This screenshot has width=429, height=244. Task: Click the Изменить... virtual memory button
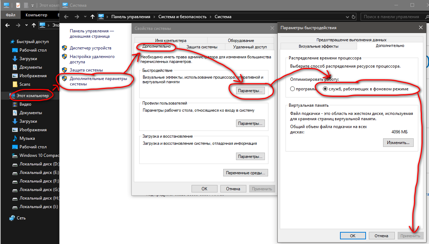[398, 143]
